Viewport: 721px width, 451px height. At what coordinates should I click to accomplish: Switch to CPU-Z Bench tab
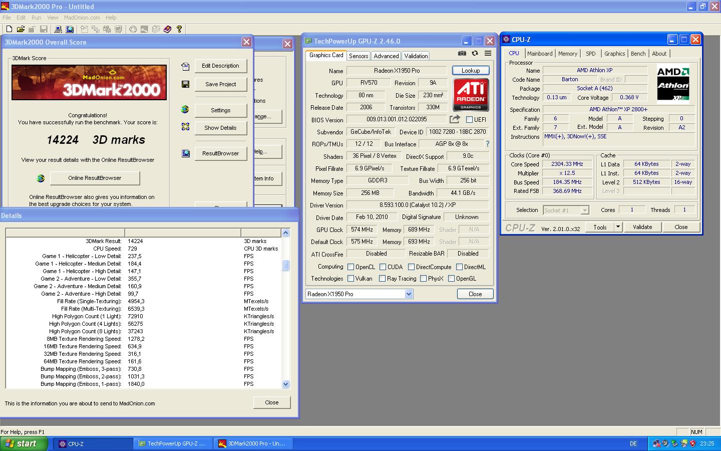coord(638,54)
